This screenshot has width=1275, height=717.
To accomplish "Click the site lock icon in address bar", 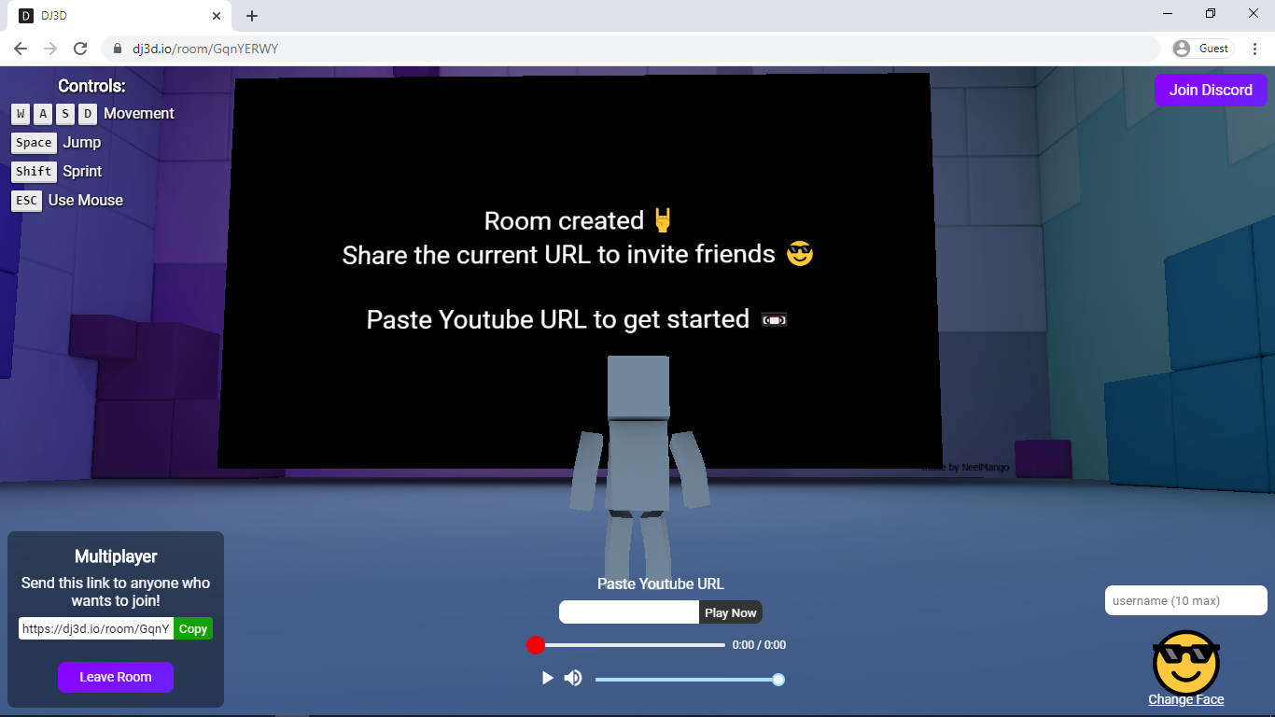I will (x=118, y=49).
